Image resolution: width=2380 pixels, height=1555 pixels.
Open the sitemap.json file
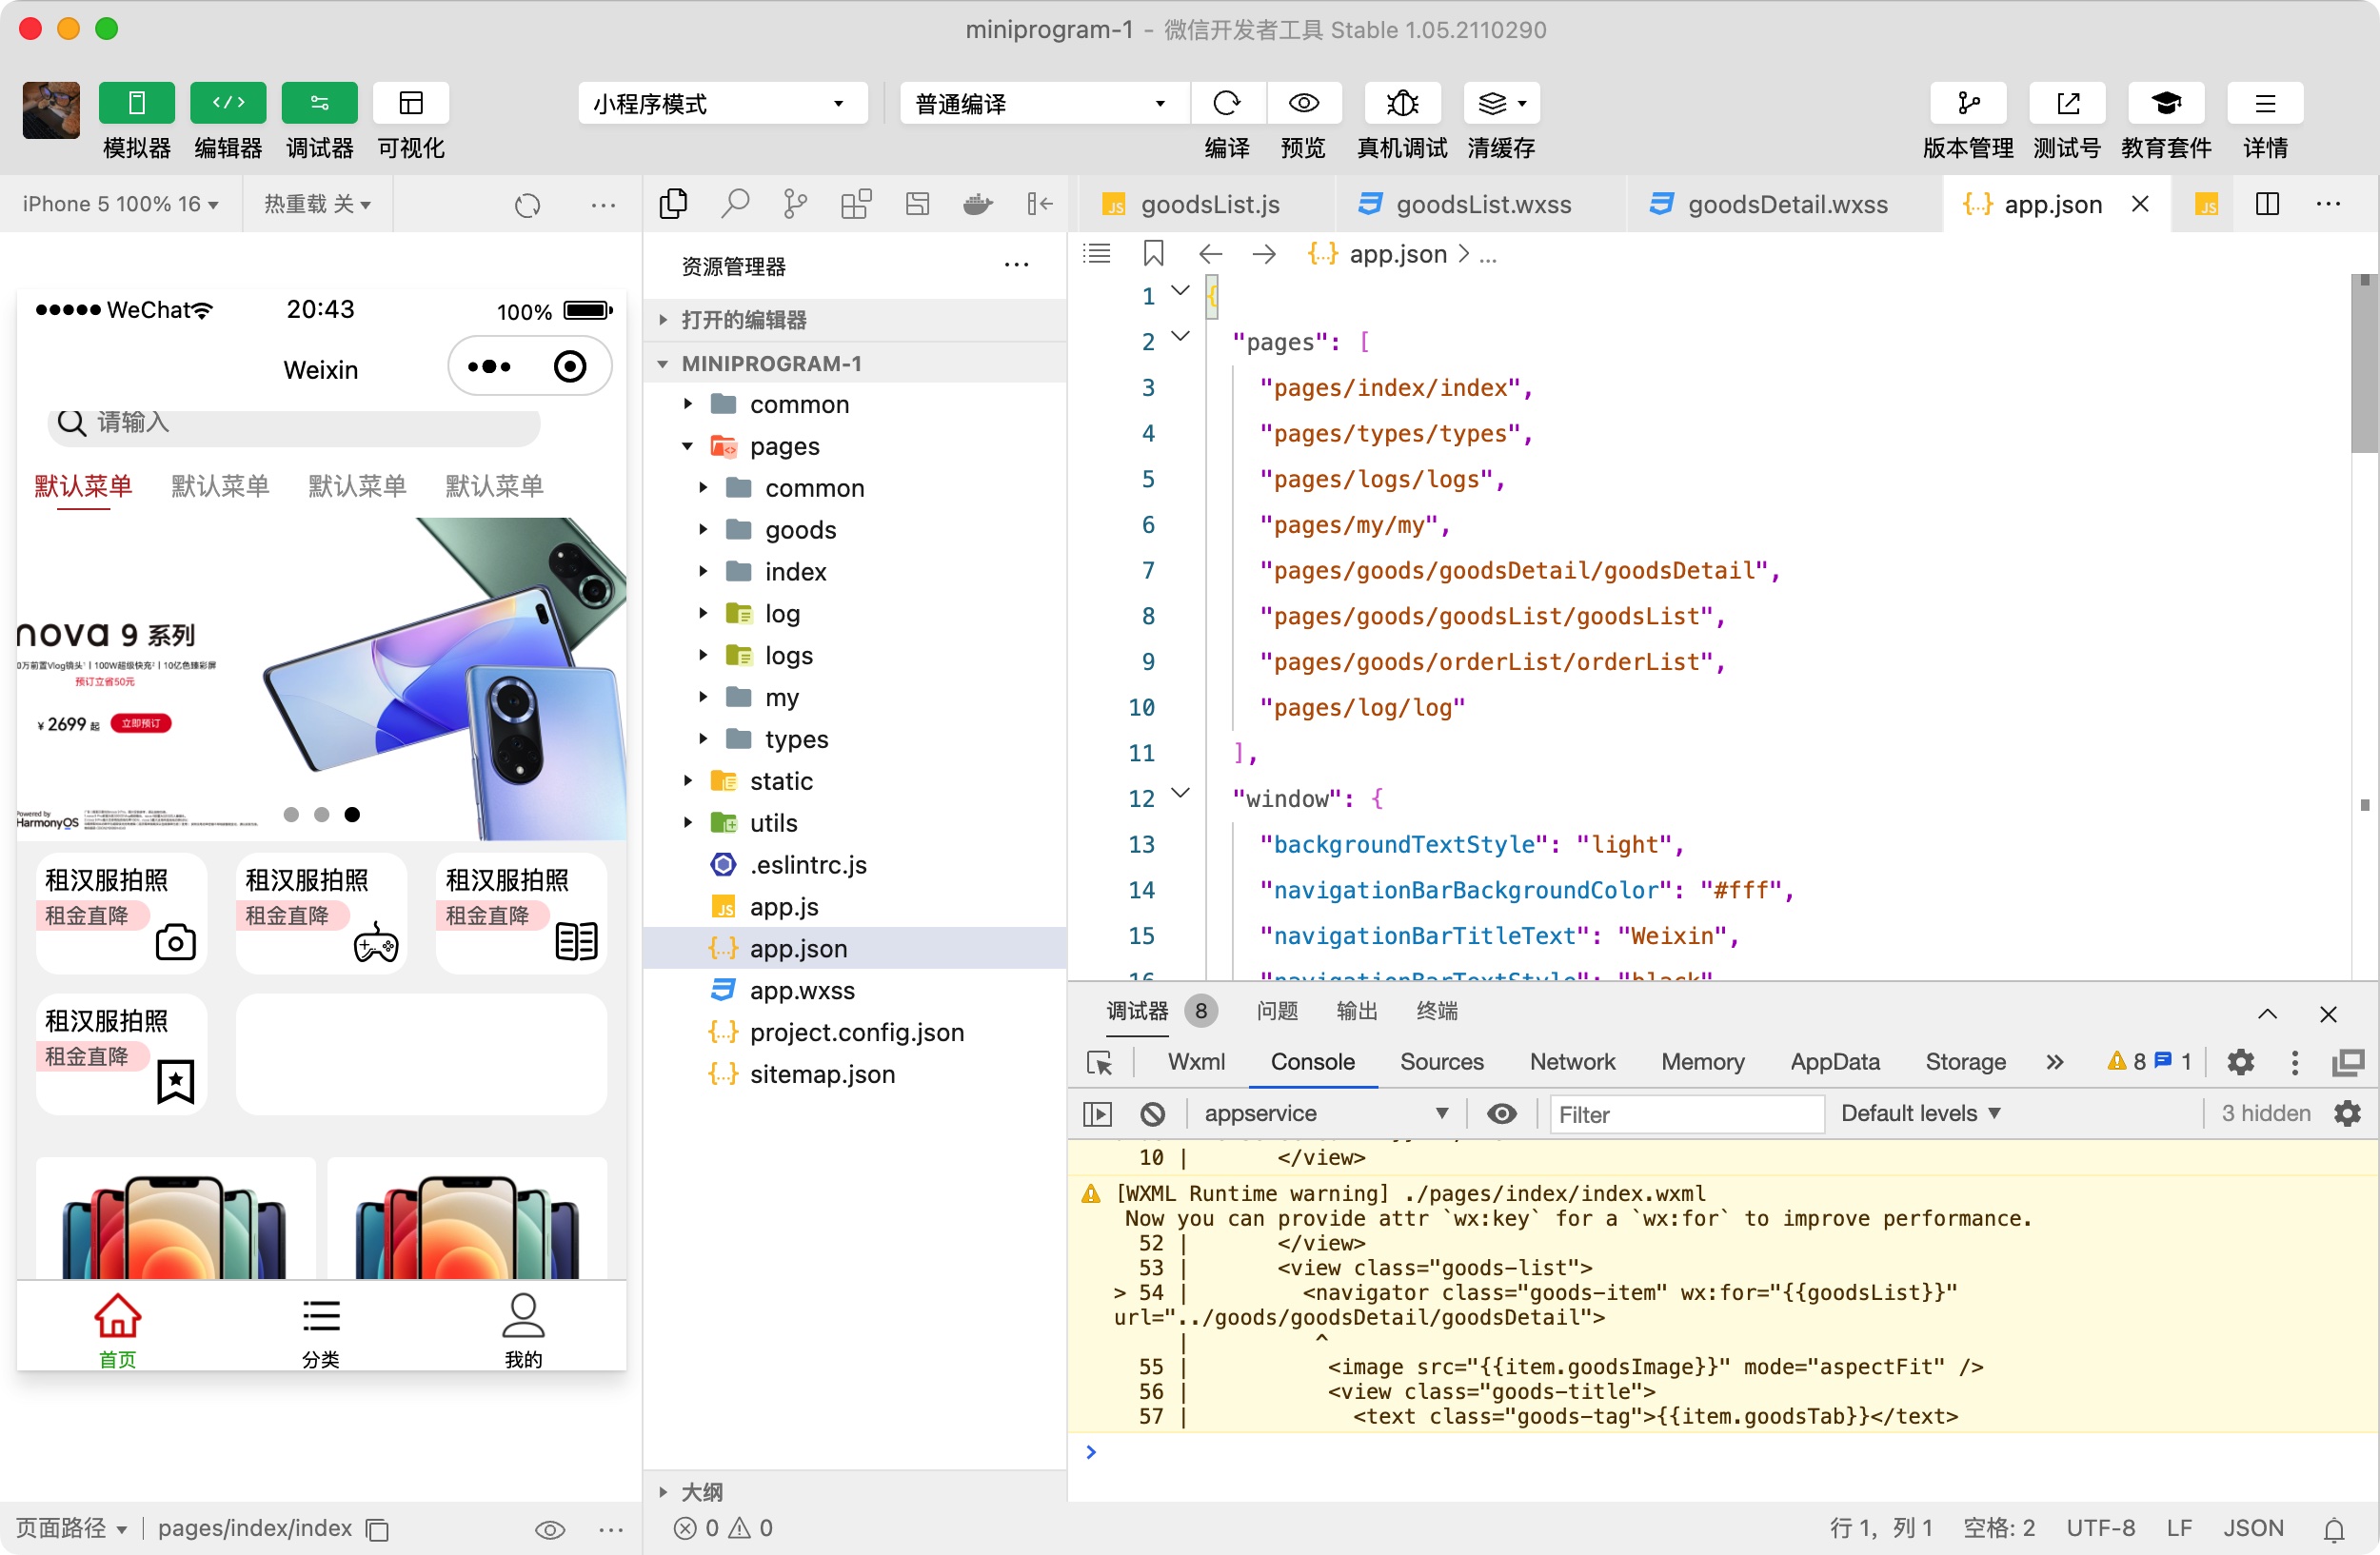tap(856, 1074)
